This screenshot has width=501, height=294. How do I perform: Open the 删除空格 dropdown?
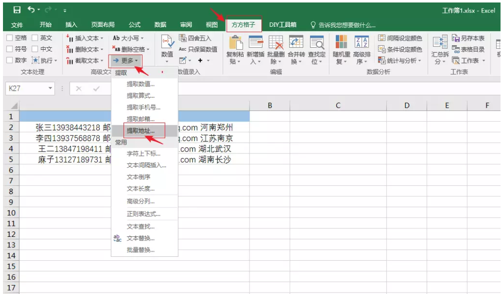point(130,49)
